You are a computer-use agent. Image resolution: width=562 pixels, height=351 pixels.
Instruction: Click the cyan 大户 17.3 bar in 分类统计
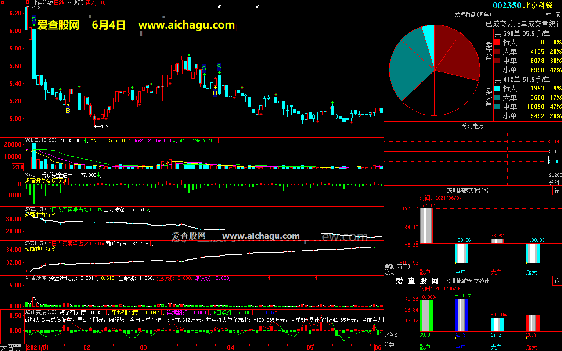pos(497,324)
